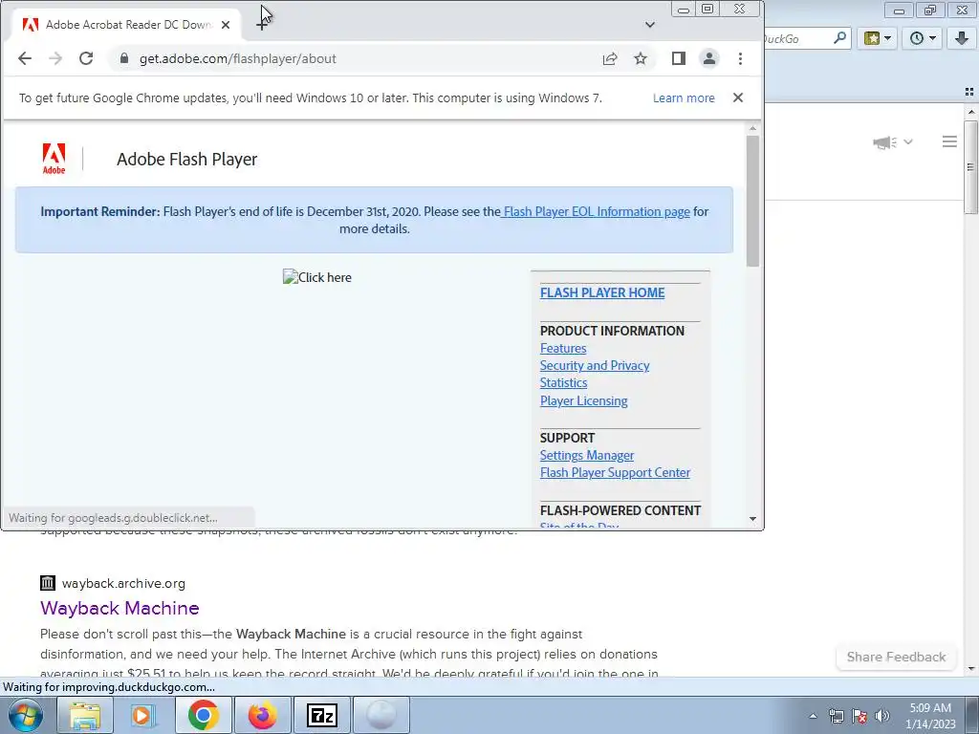Open Chrome side panel icon
This screenshot has width=979, height=734.
[679, 58]
